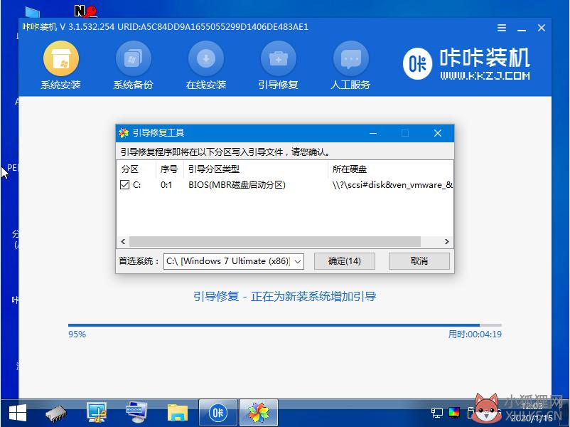Screen dimensions: 570x427
Task: Select the scsi#disk&ven_vmware disk path cell
Action: (392, 185)
